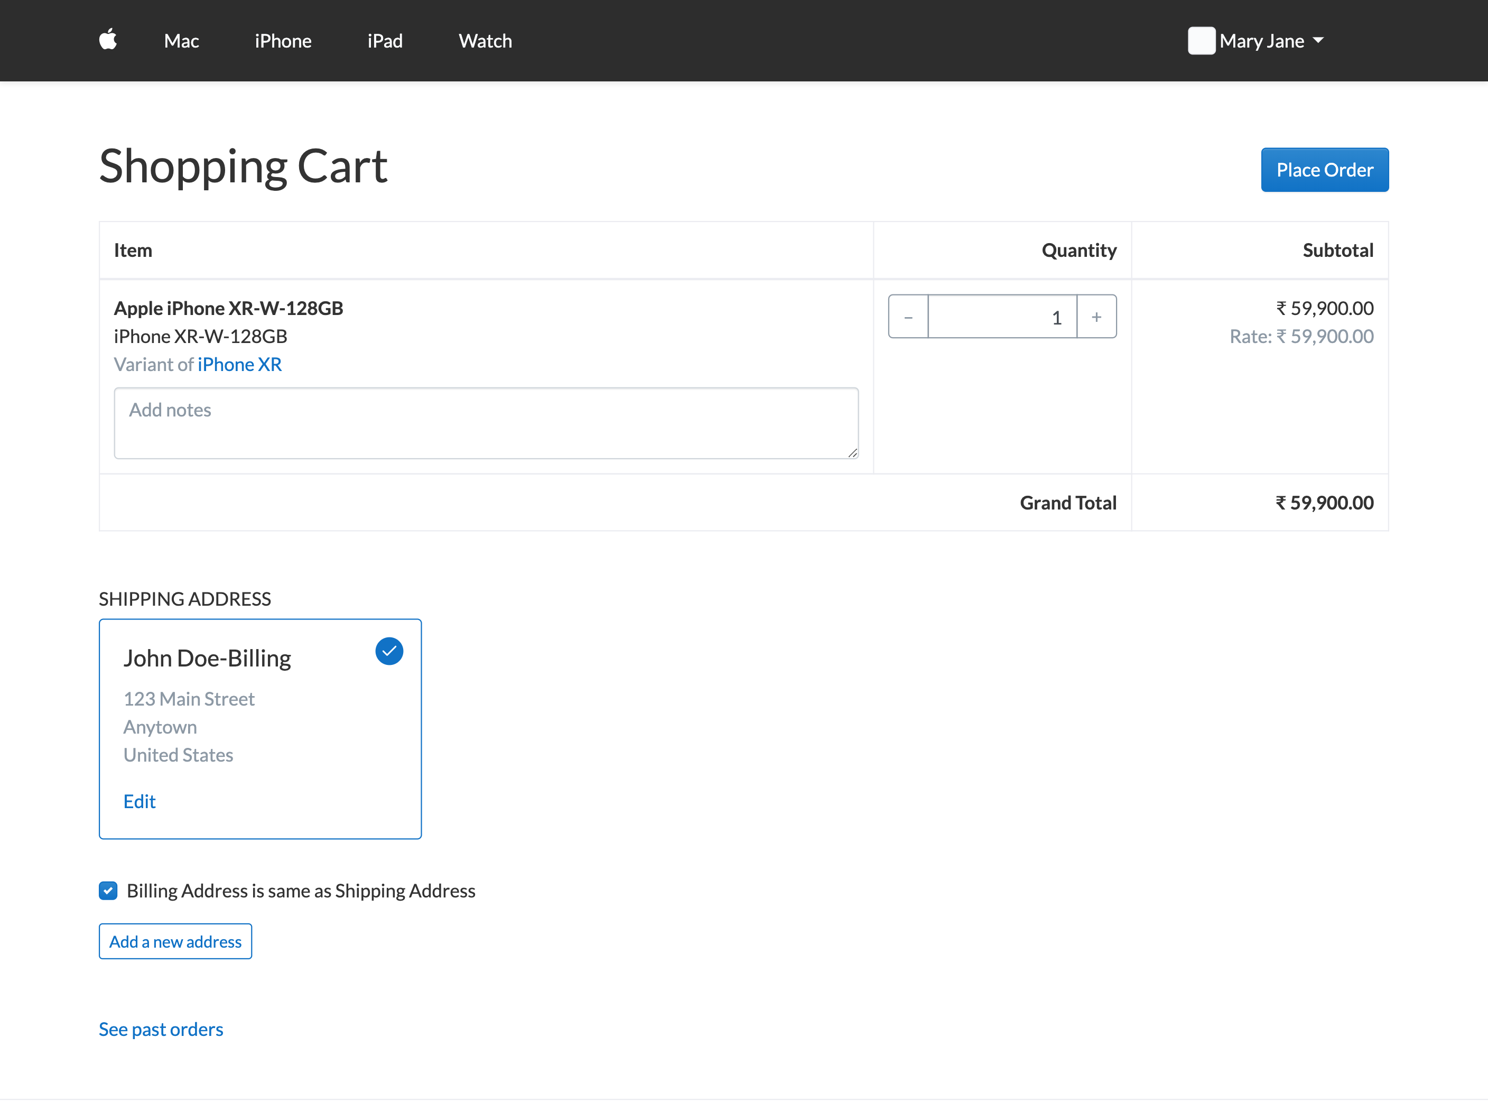The image size is (1488, 1102).
Task: Select the John Doe-Billing address card
Action: coord(260,727)
